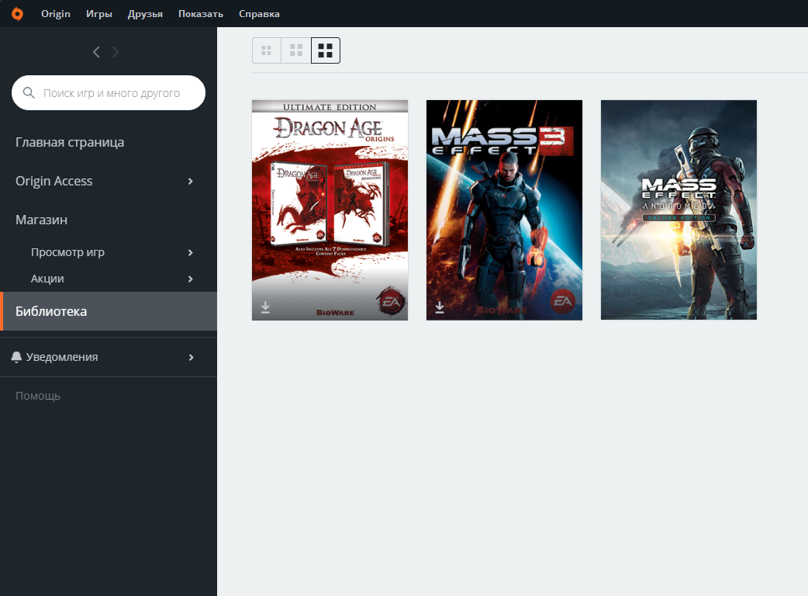
Task: Expand the Просмотр игр submenu arrow
Action: tap(191, 252)
